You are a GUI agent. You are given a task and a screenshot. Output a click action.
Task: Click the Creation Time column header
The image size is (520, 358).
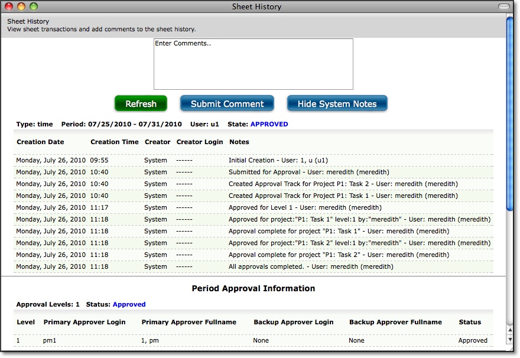[115, 142]
